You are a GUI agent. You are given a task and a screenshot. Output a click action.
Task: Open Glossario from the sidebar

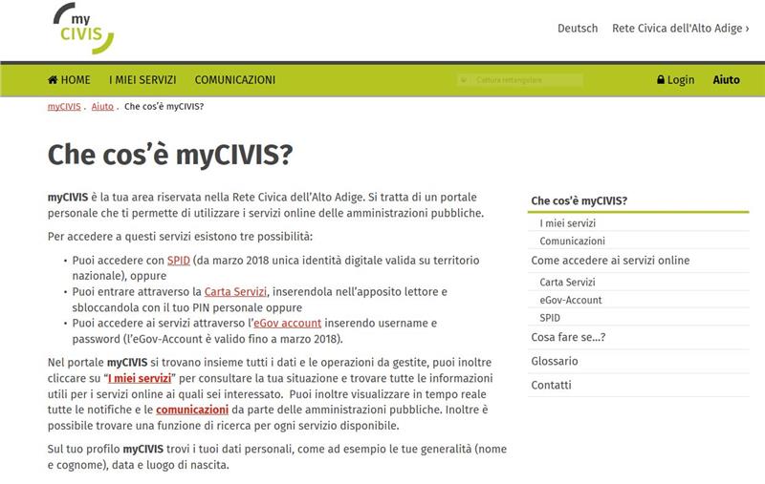point(555,361)
